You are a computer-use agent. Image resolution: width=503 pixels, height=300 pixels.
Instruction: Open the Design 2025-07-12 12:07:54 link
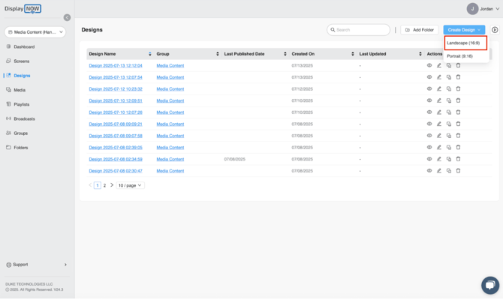pos(115,77)
